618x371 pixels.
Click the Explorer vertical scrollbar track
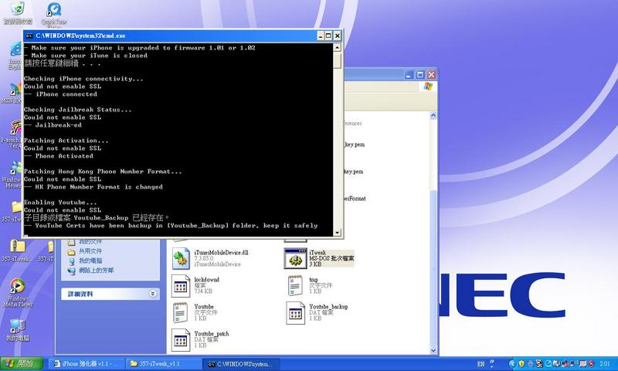433,233
